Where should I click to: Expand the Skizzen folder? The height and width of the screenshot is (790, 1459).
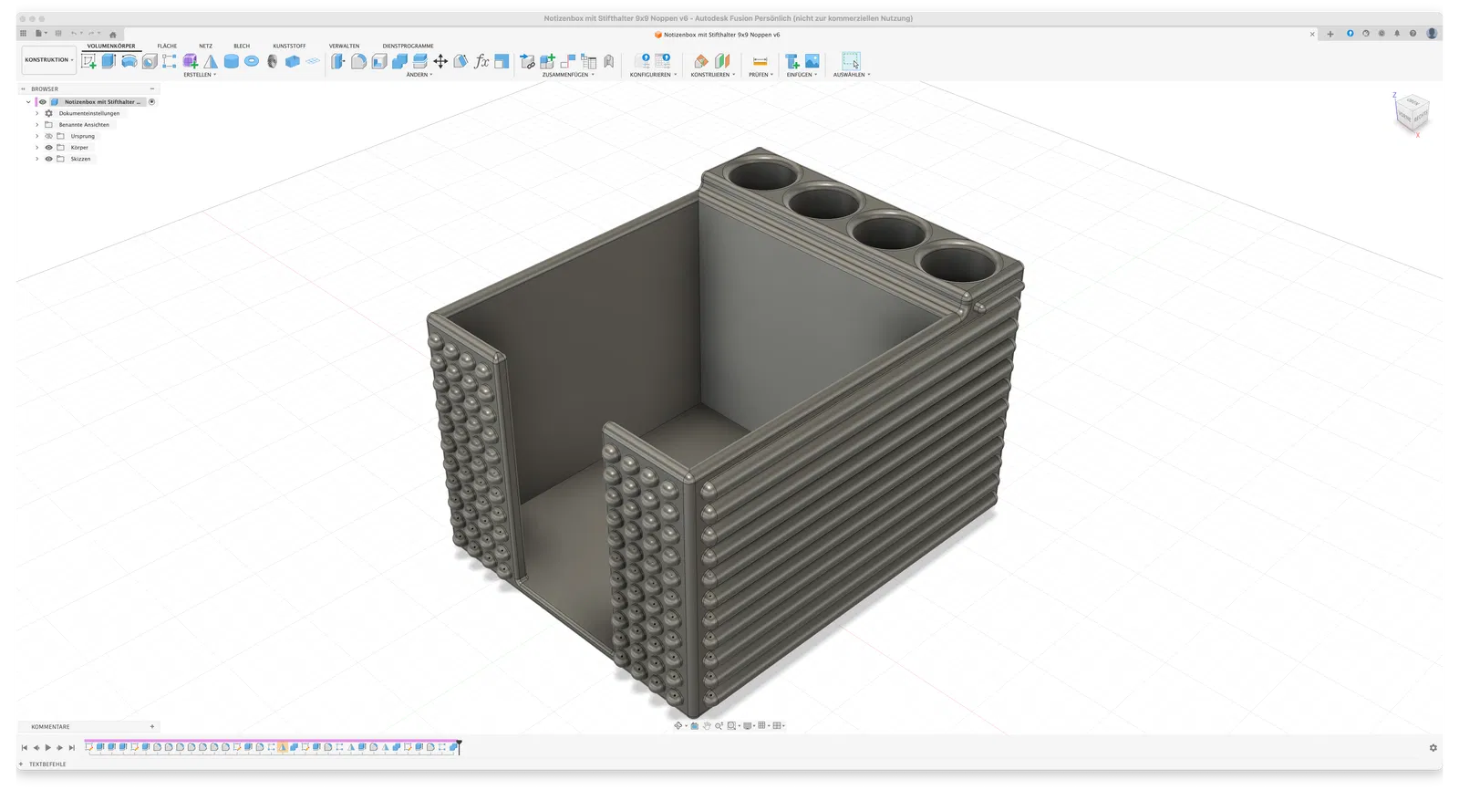(37, 159)
